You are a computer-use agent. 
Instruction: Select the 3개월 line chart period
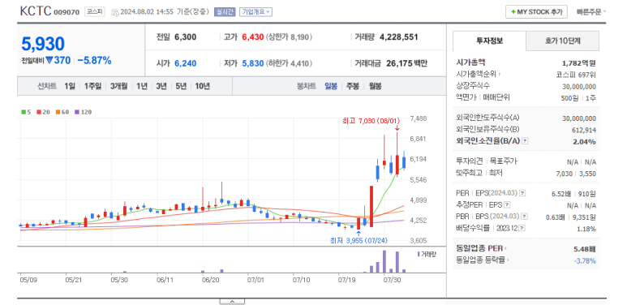click(x=119, y=86)
